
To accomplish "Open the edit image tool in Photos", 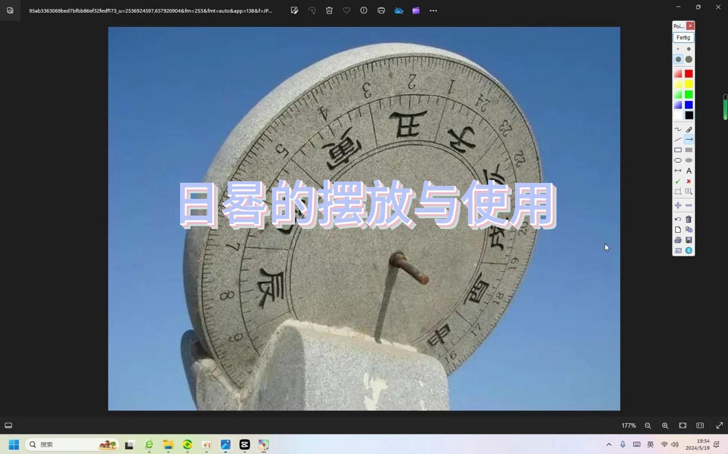I will (295, 11).
